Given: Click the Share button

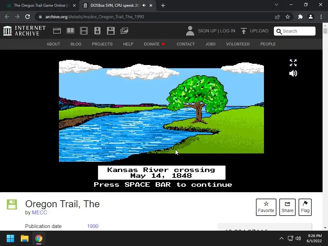Looking at the screenshot, I should tap(287, 207).
